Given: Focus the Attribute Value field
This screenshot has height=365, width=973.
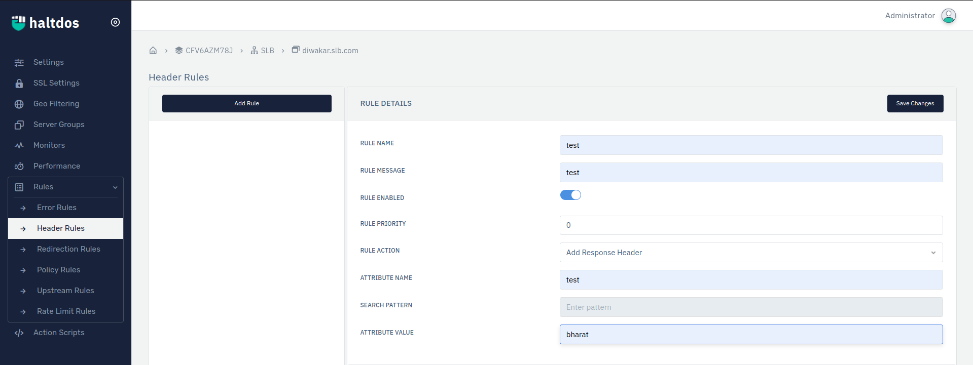Looking at the screenshot, I should coord(751,335).
